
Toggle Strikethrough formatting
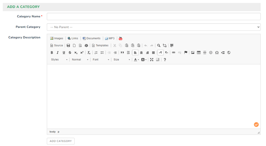70,52
